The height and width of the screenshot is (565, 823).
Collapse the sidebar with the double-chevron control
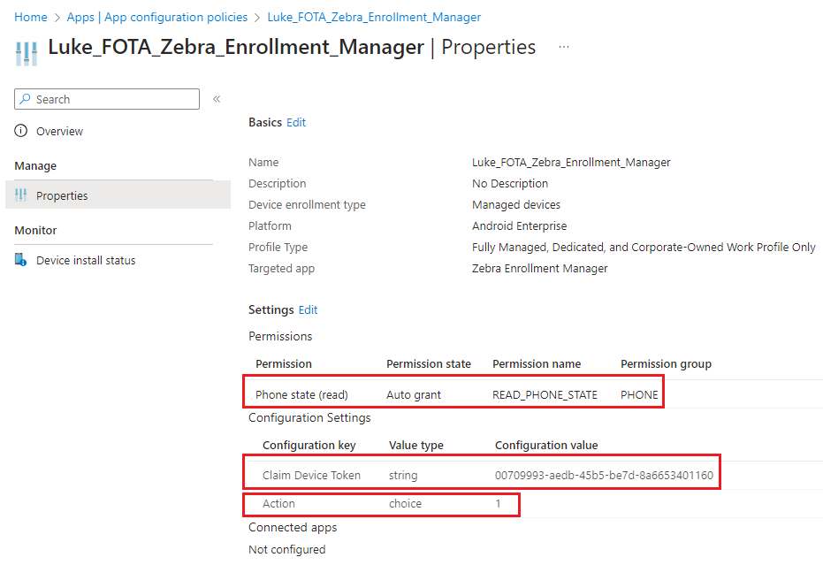pos(217,99)
